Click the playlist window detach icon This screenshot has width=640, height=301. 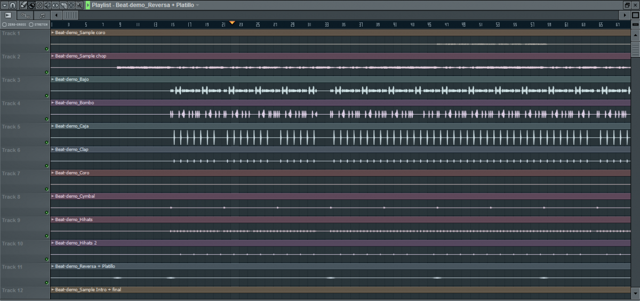627,5
